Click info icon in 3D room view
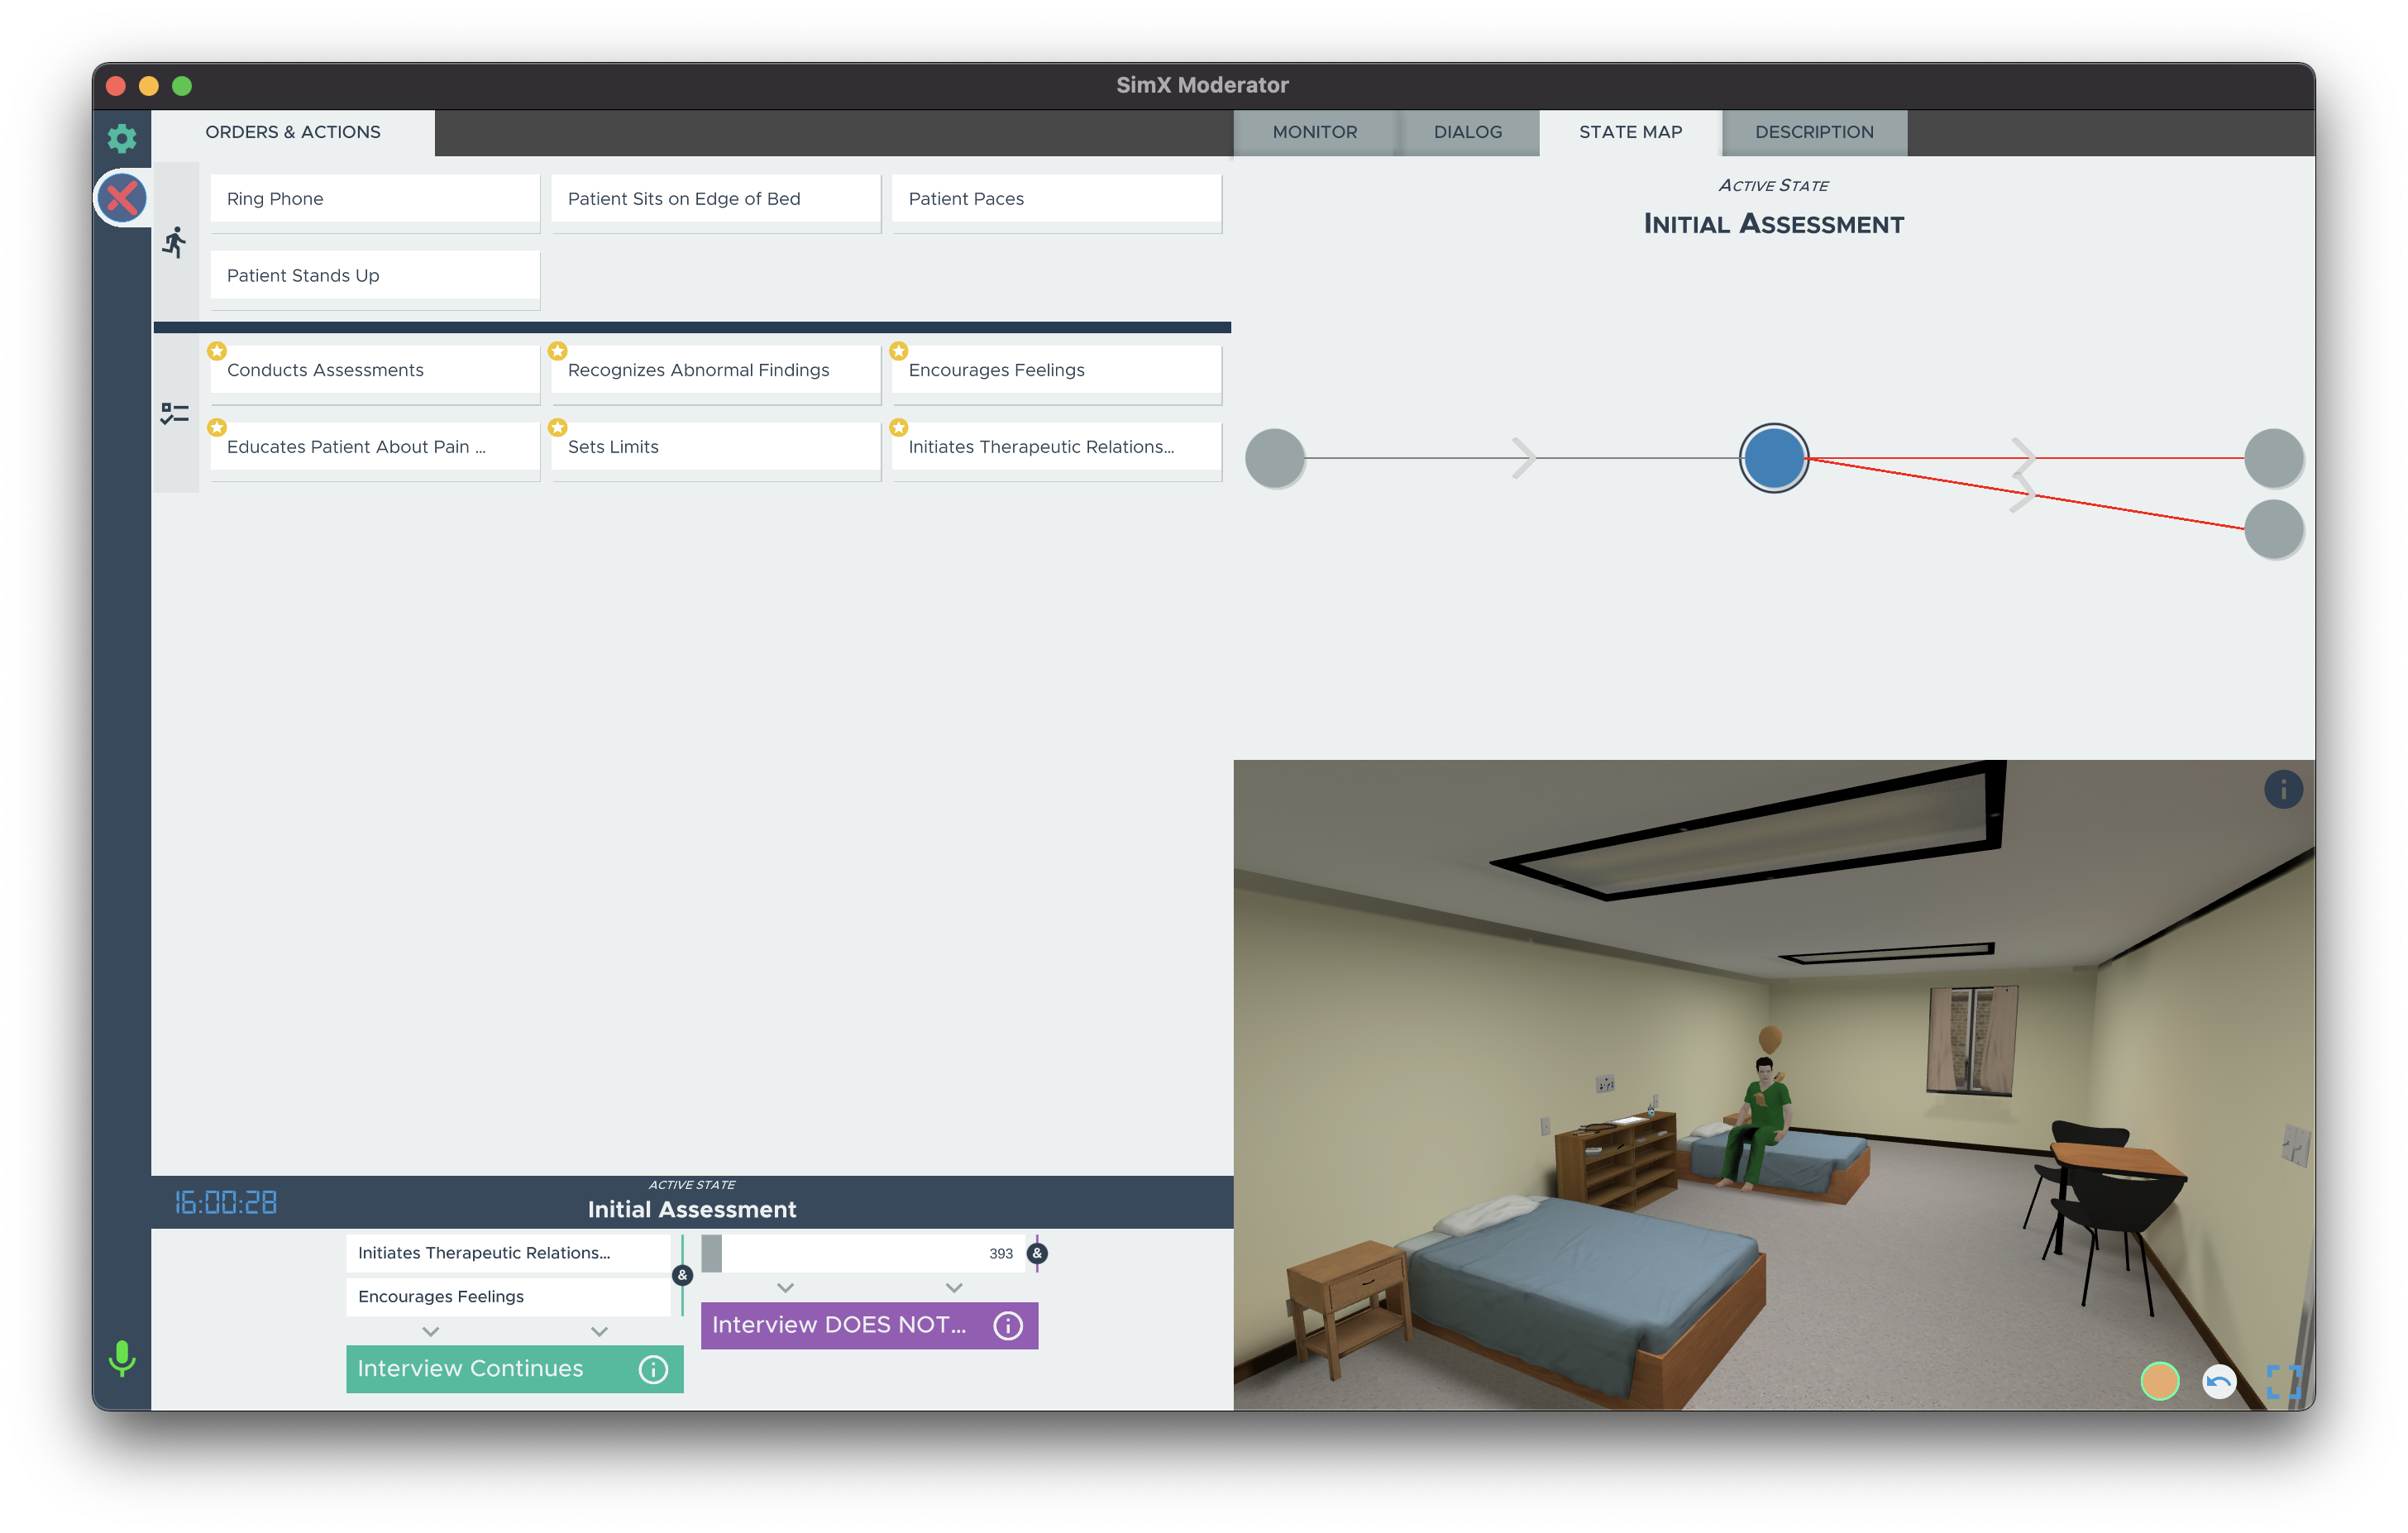The height and width of the screenshot is (1533, 2408). [2282, 790]
